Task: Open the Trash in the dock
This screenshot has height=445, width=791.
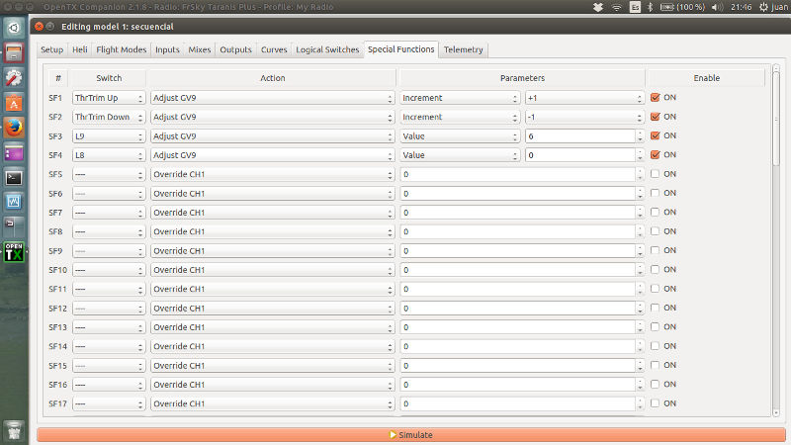Action: pyautogui.click(x=14, y=430)
